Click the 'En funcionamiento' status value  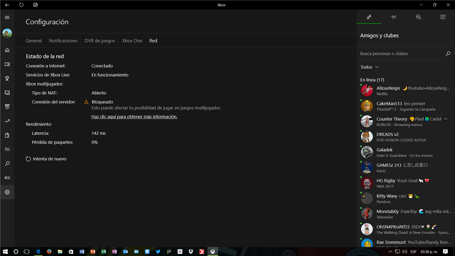pyautogui.click(x=110, y=75)
